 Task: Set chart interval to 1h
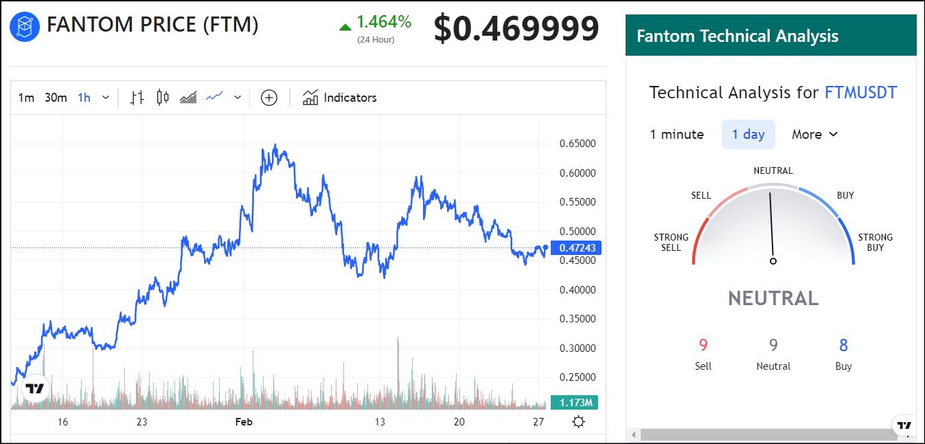(84, 98)
